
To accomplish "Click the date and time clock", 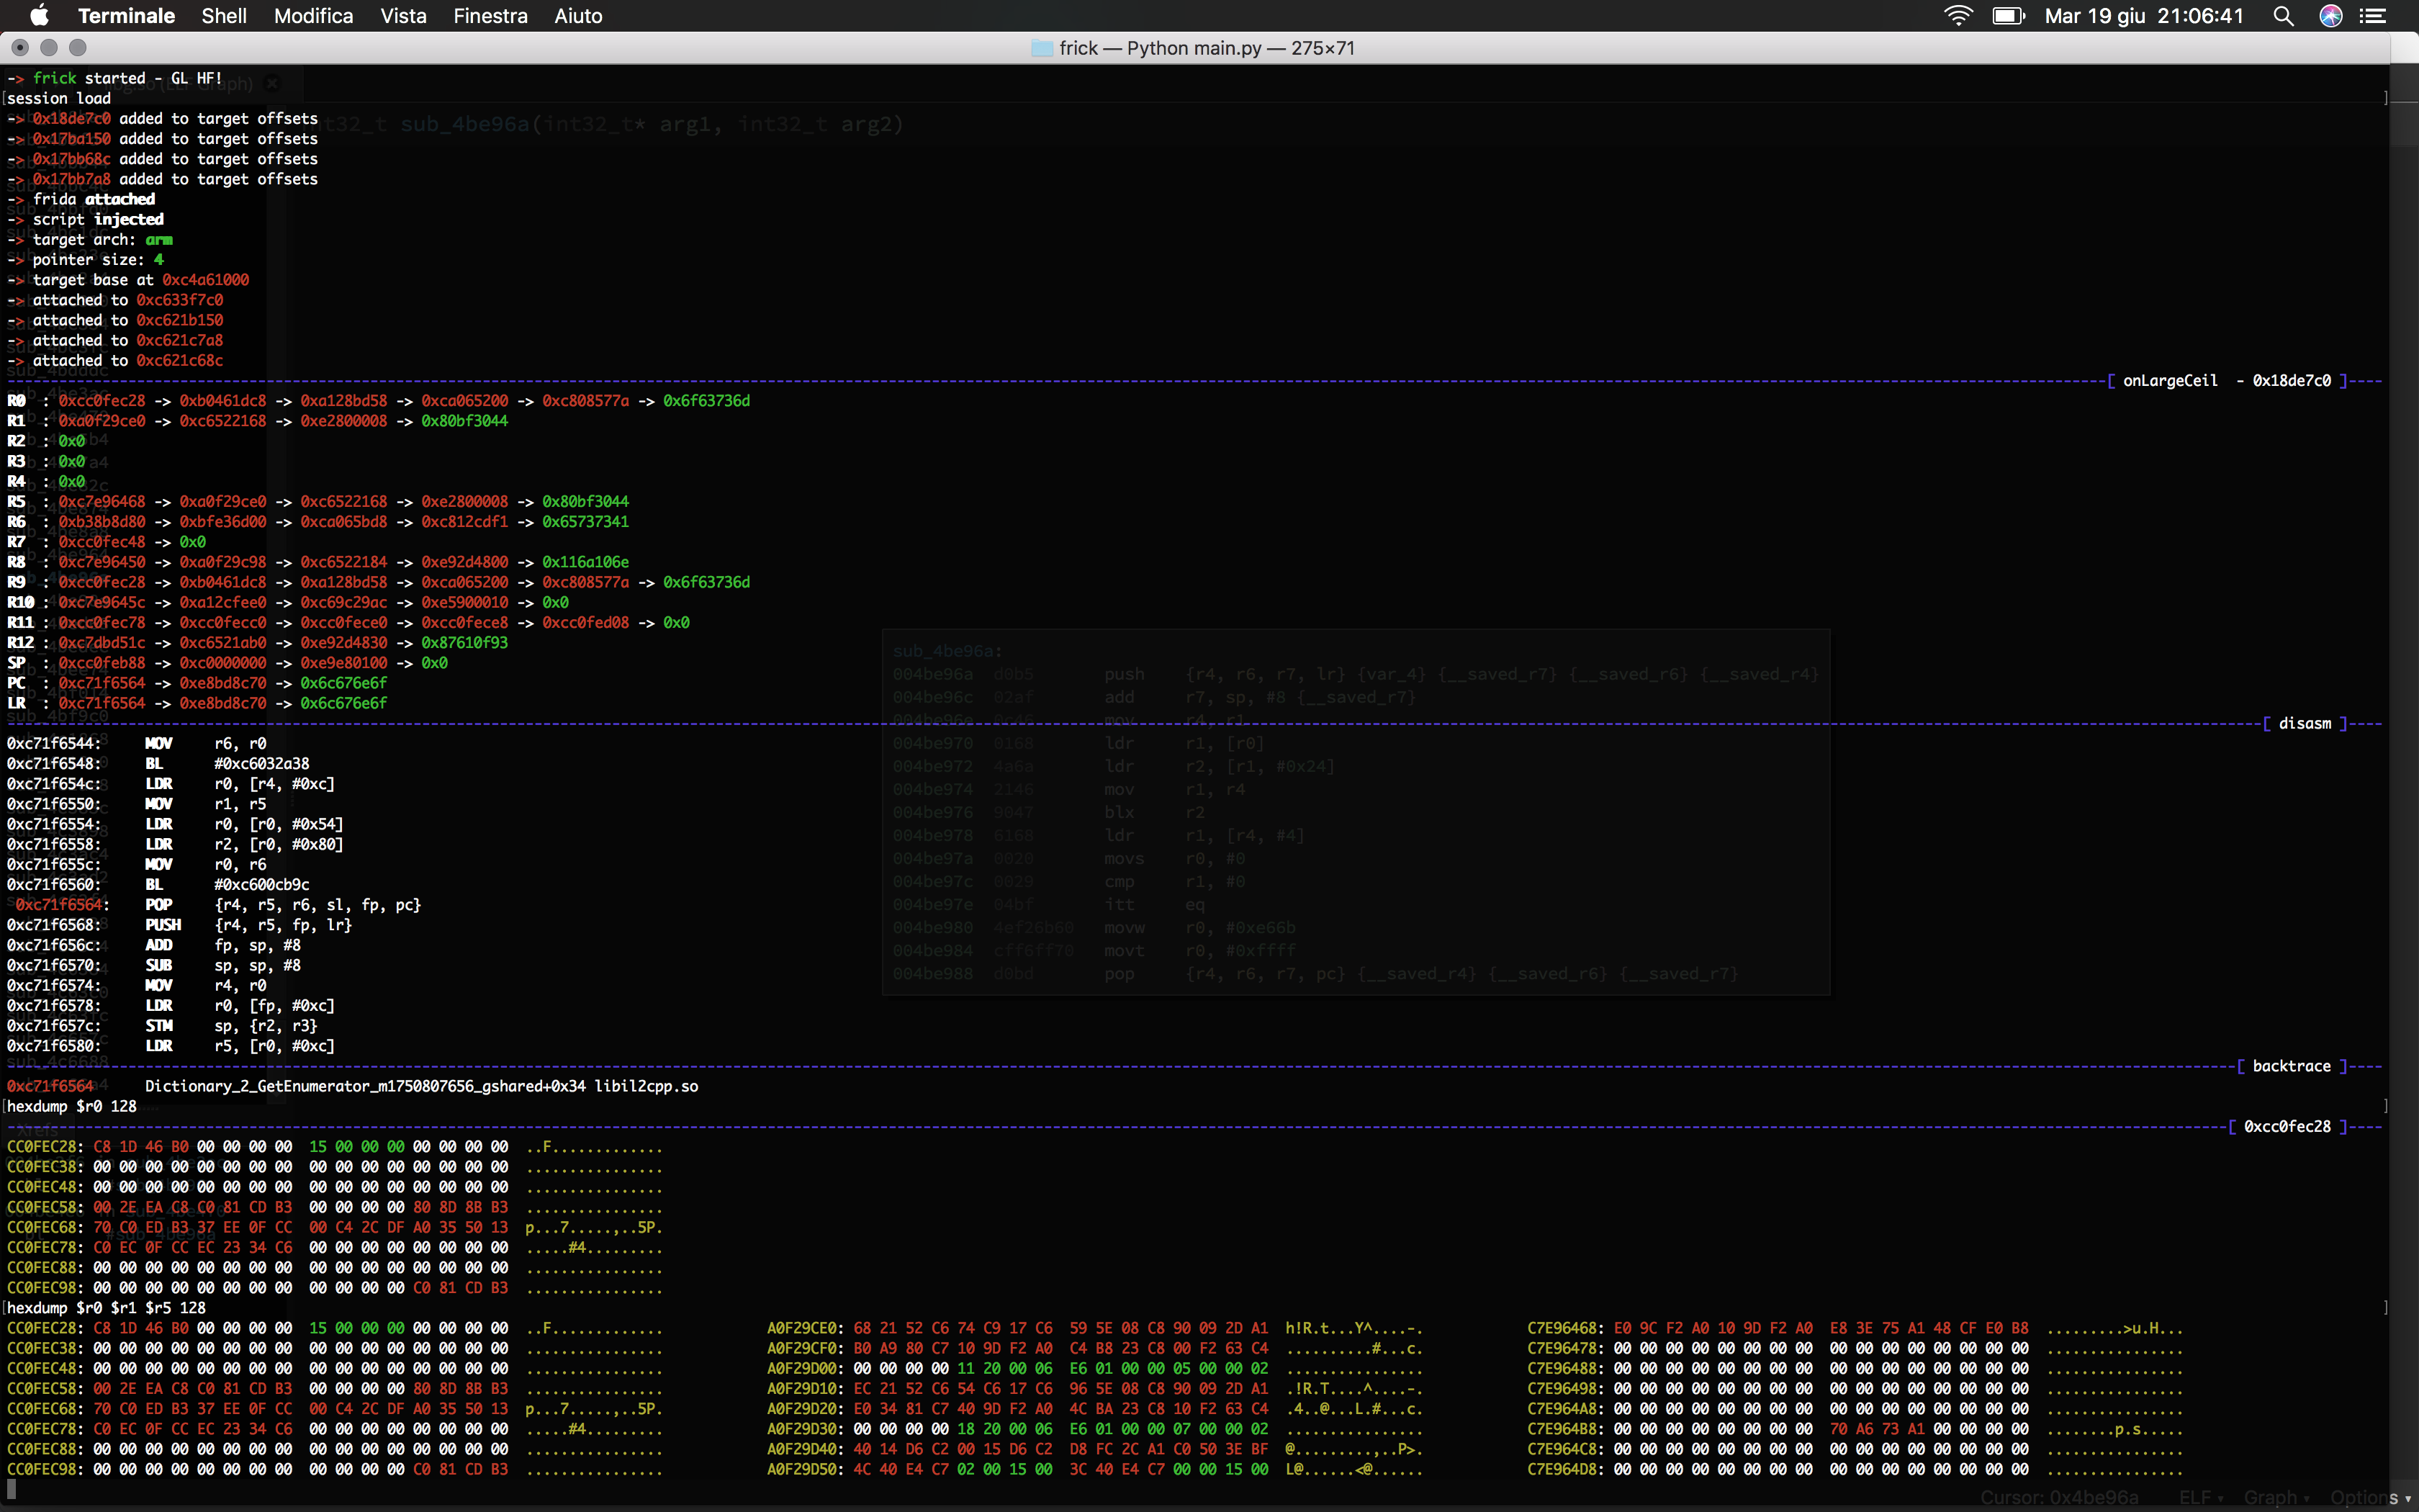I will (x=2143, y=16).
